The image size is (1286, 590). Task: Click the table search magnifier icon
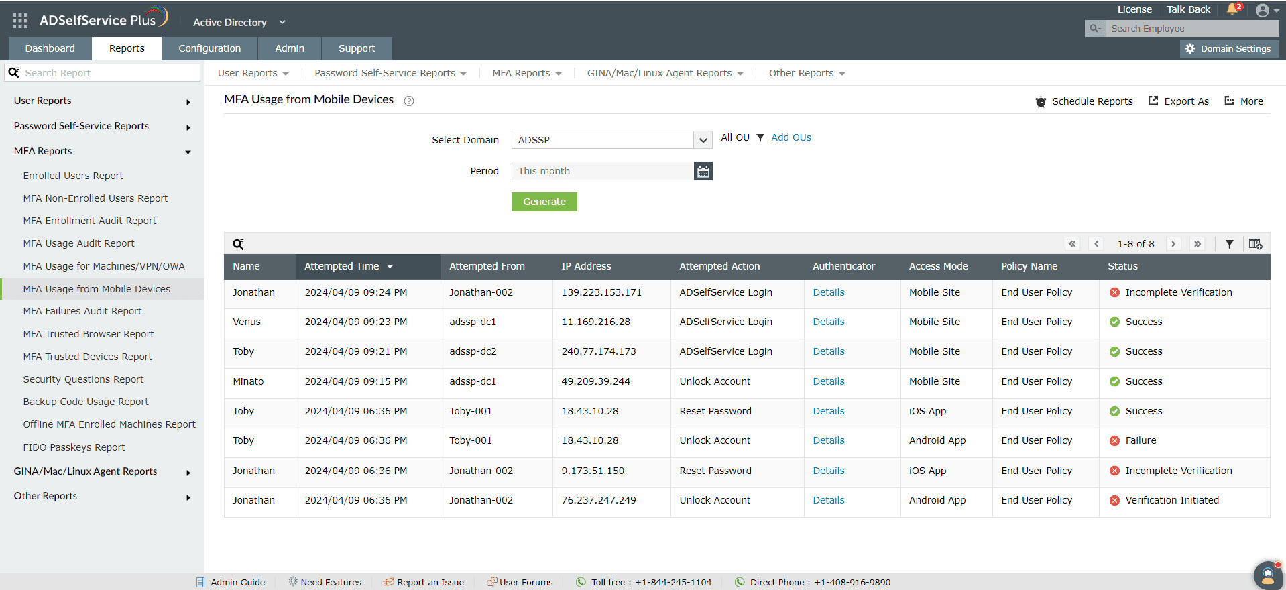click(238, 244)
